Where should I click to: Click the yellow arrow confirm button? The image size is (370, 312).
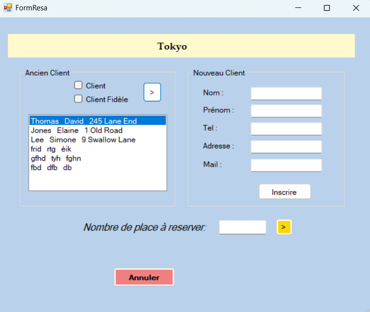[284, 227]
